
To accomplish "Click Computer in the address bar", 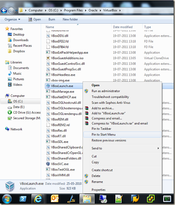I will pyautogui.click(x=36, y=10).
